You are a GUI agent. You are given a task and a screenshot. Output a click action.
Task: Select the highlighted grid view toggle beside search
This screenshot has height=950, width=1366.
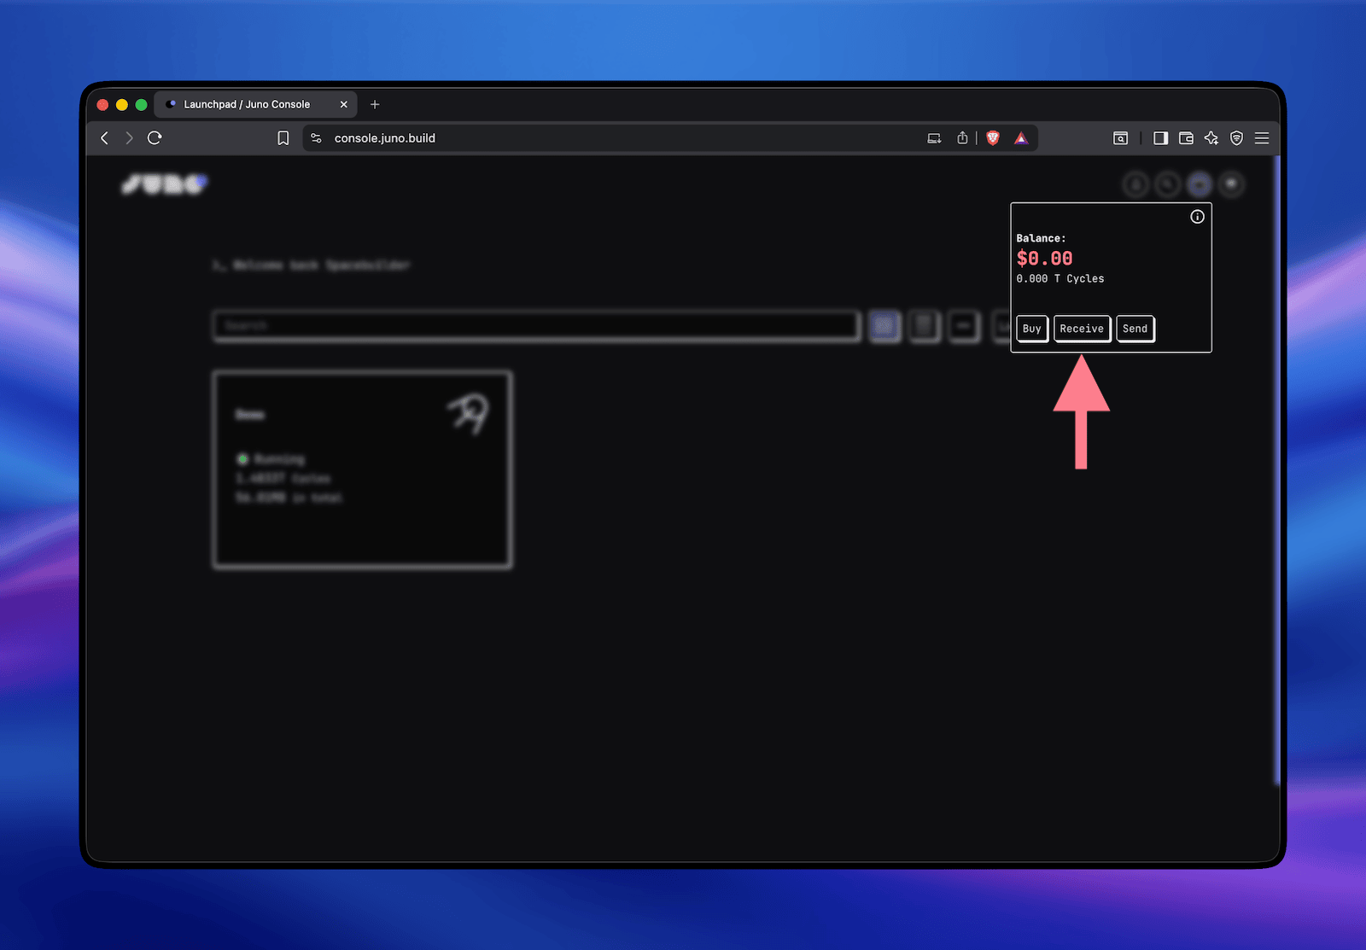884,326
